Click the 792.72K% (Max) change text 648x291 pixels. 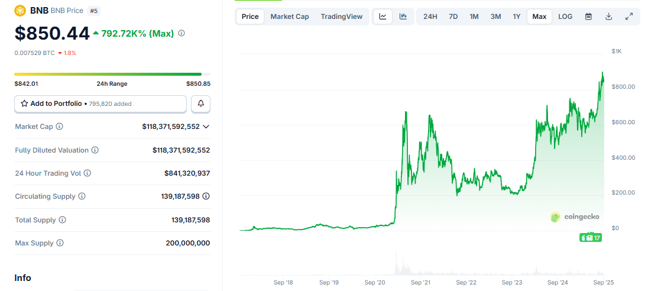coord(137,34)
